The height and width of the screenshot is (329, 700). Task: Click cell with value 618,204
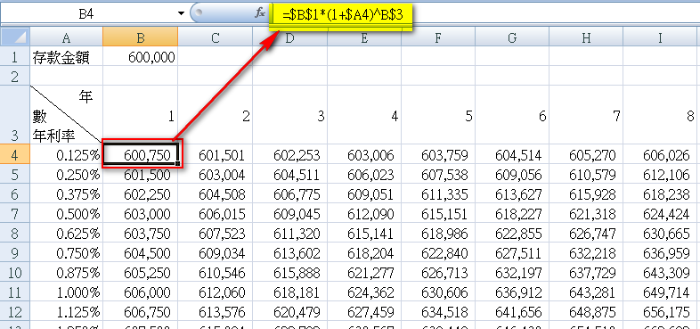tap(364, 253)
